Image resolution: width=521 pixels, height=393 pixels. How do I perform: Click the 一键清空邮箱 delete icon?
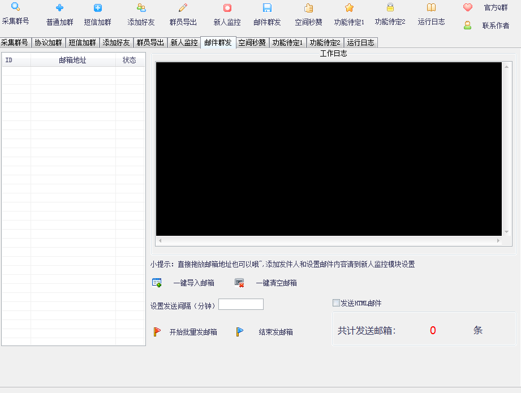pos(239,283)
